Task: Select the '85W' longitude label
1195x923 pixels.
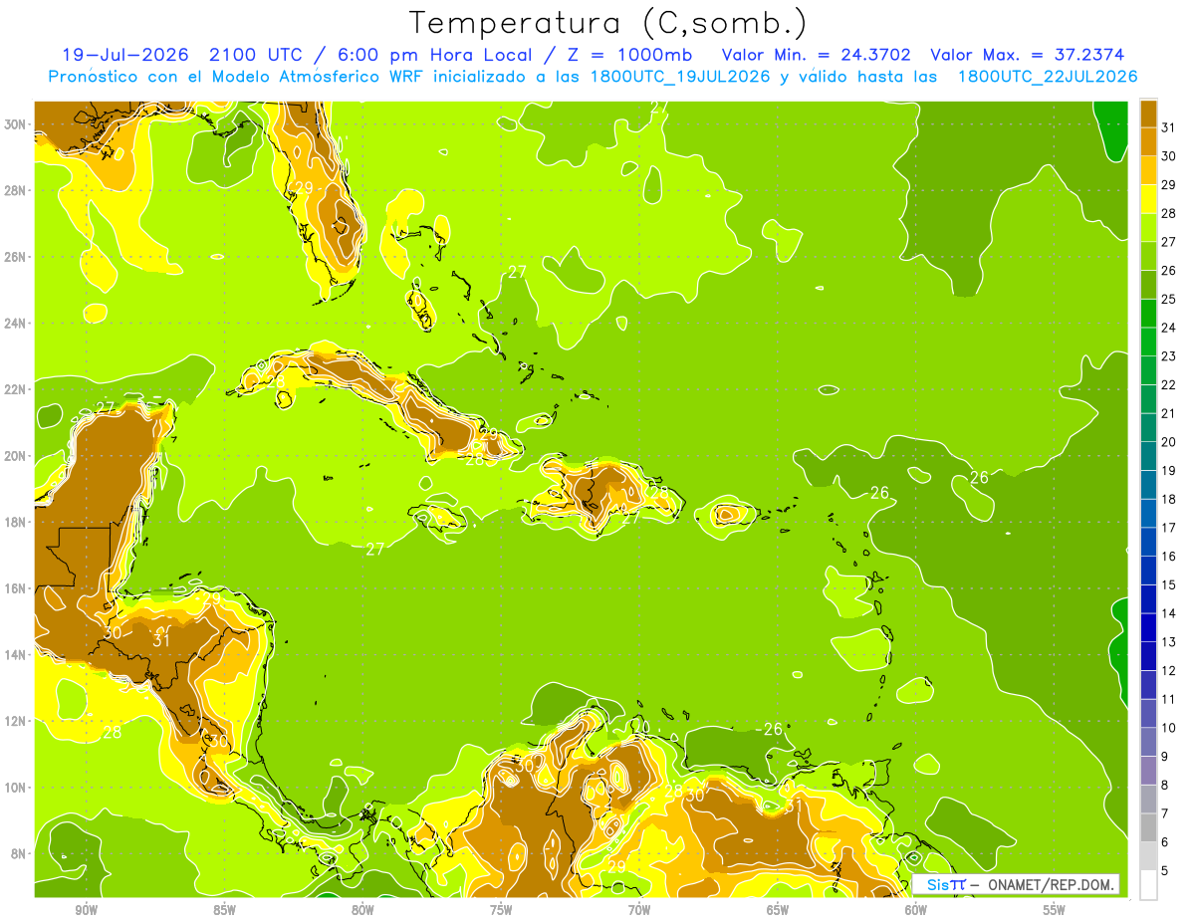Action: point(224,911)
